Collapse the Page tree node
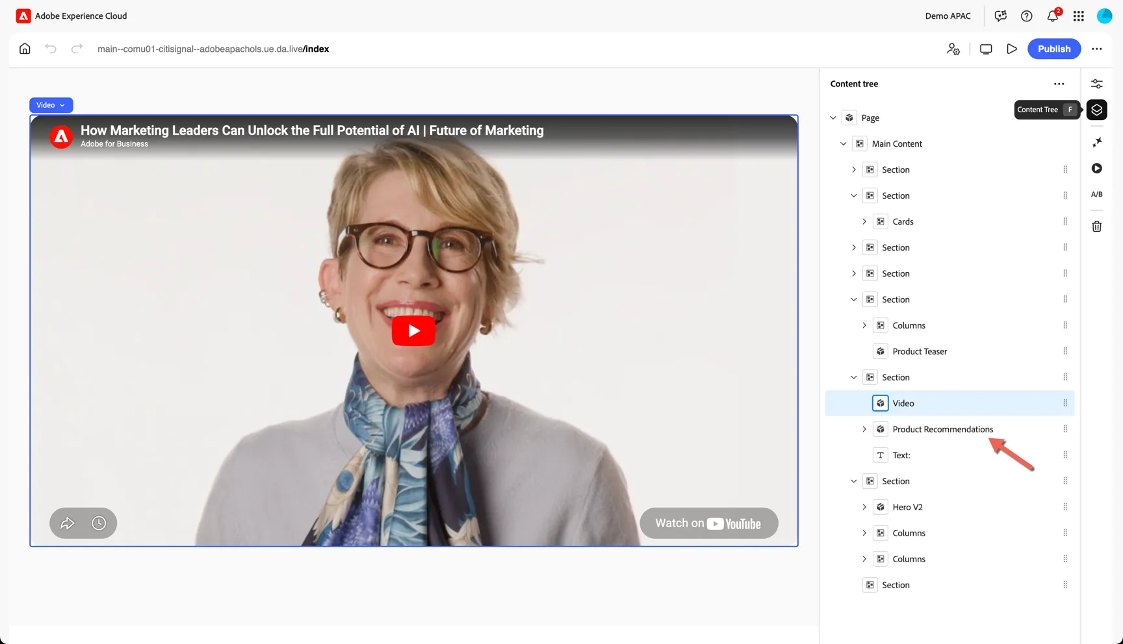The image size is (1123, 644). point(833,118)
